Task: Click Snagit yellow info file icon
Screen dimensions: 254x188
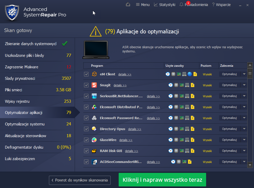Action: [x=193, y=85]
